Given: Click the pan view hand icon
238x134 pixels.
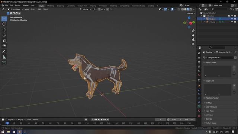Looking at the screenshot, I should [193, 35].
